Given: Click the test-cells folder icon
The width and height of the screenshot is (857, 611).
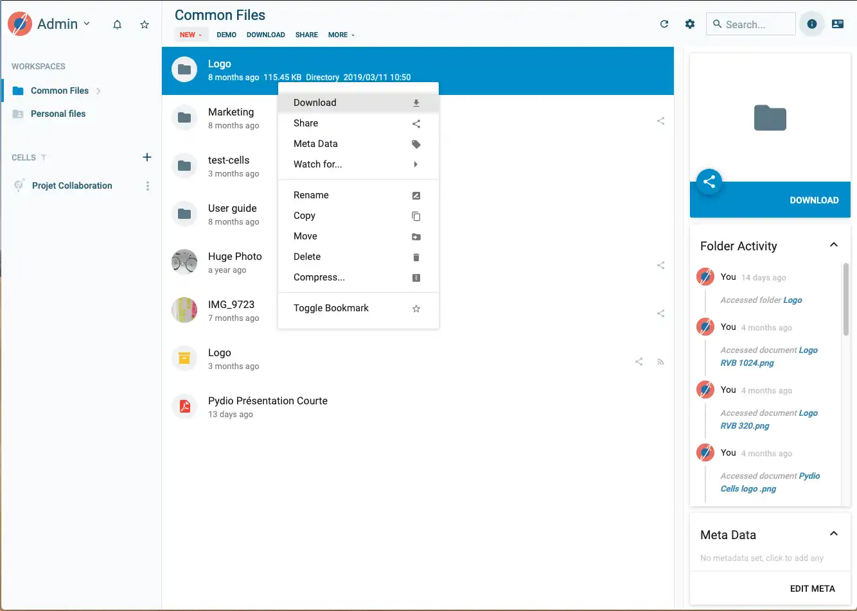Looking at the screenshot, I should pyautogui.click(x=184, y=166).
